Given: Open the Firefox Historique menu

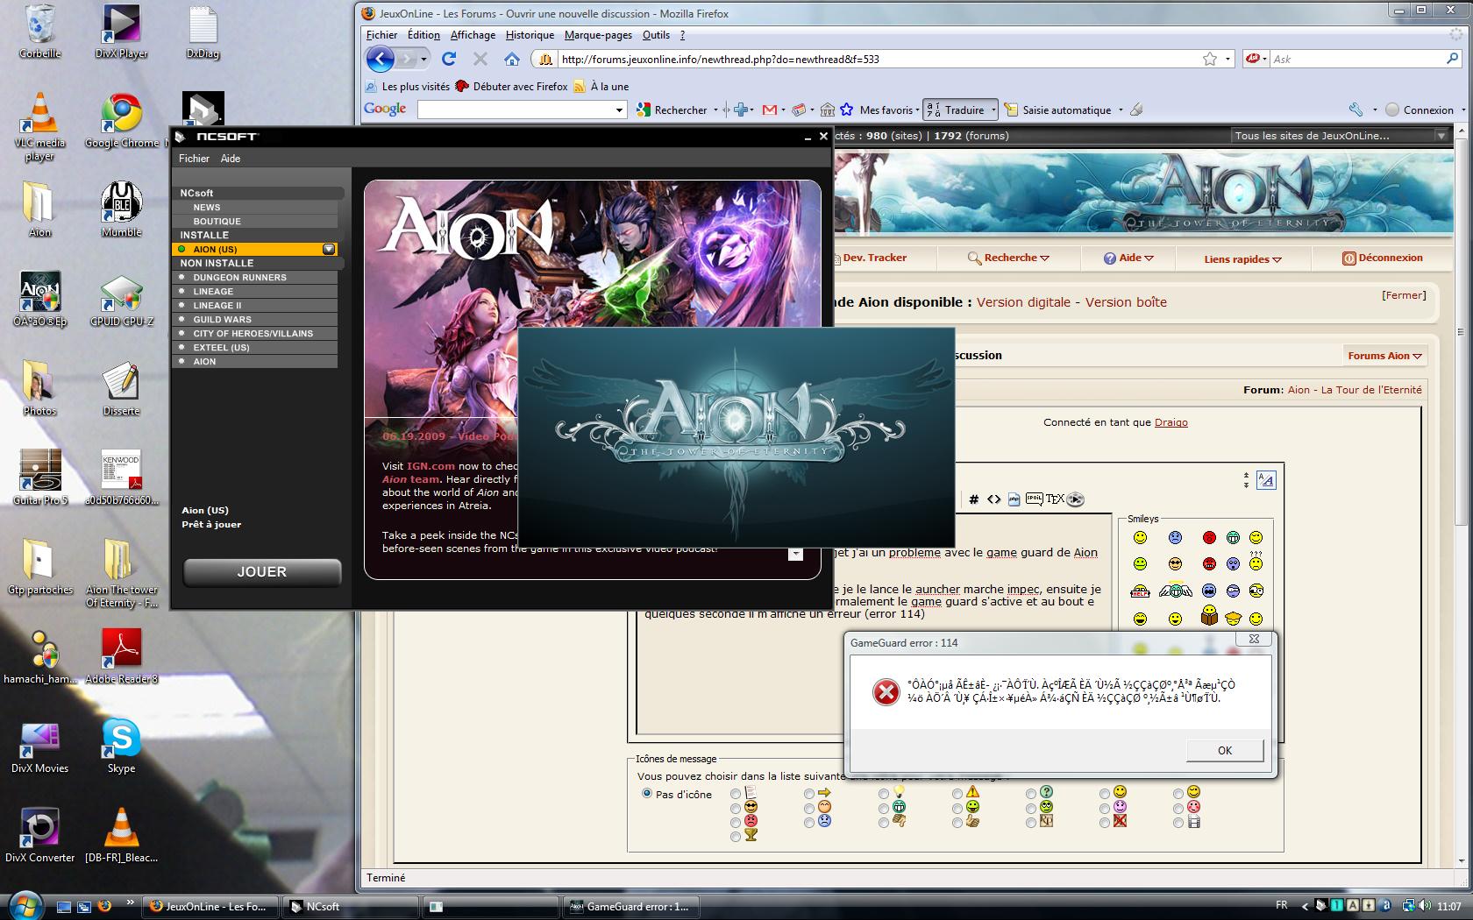Looking at the screenshot, I should (x=530, y=35).
